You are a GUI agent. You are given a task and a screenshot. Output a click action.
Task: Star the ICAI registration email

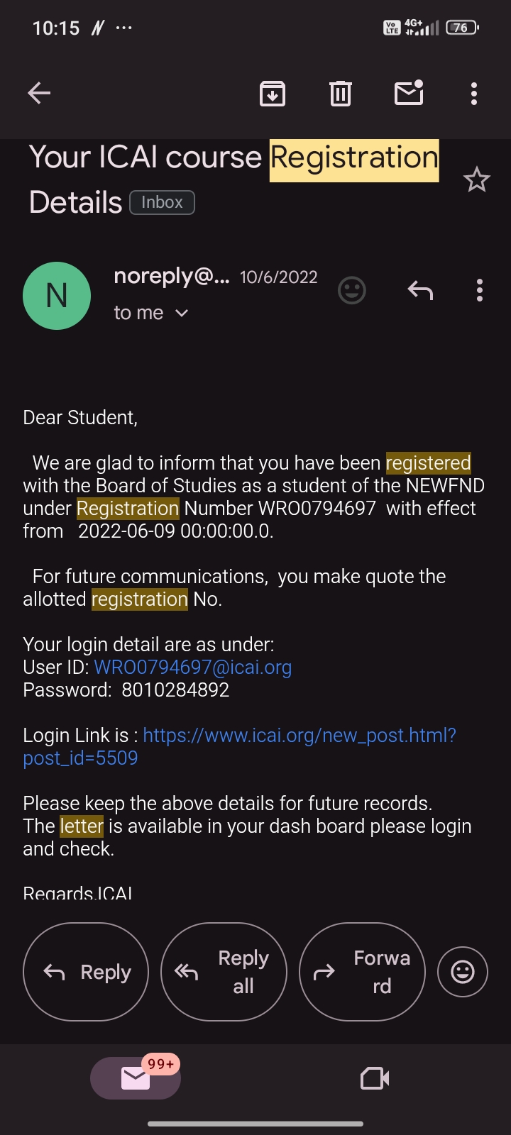(476, 180)
